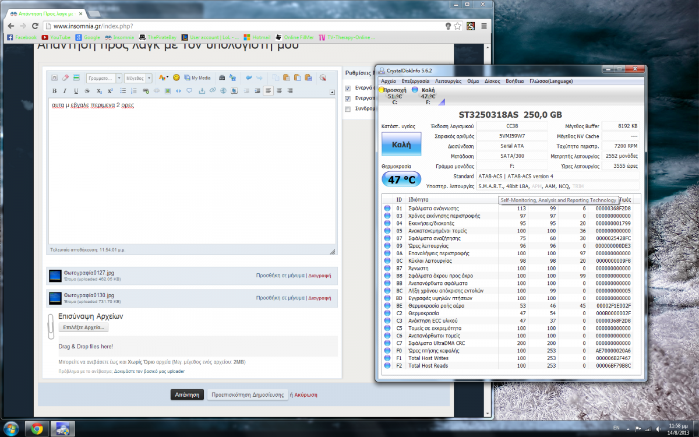The height and width of the screenshot is (437, 699).
Task: Open the Θέμα menu in CrystalDiskInfo
Action: point(473,81)
